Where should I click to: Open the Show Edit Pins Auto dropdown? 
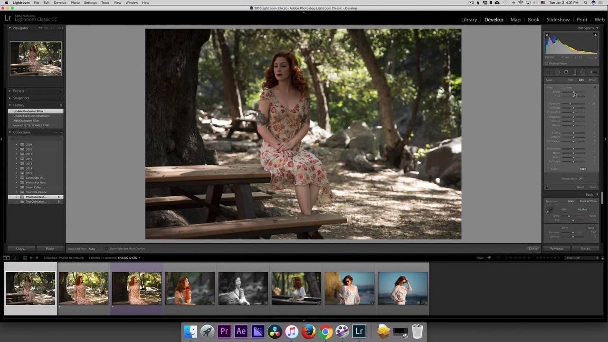(92, 249)
